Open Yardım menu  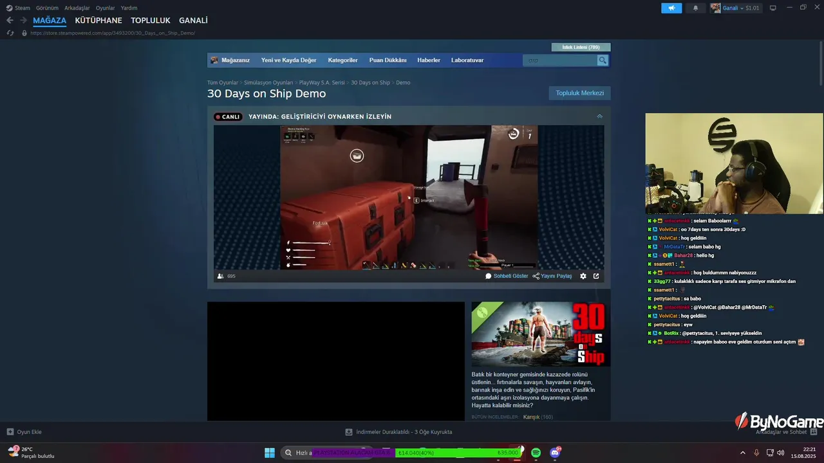(129, 8)
